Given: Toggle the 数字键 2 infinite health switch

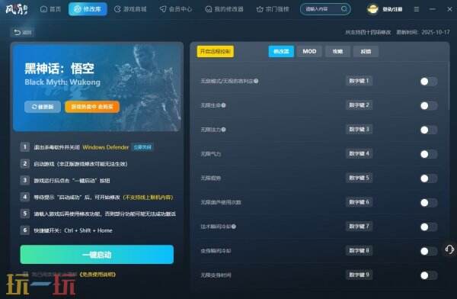Looking at the screenshot, I should [428, 106].
